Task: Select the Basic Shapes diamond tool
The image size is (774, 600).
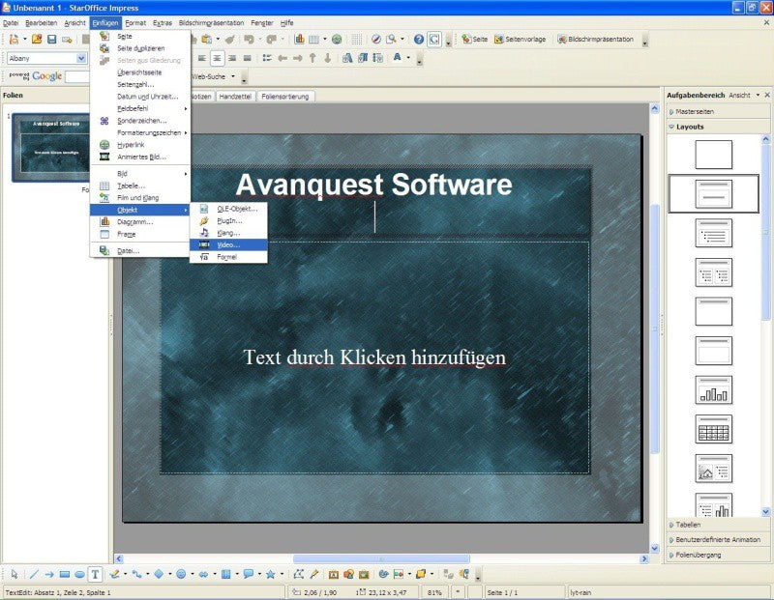Action: click(x=159, y=574)
